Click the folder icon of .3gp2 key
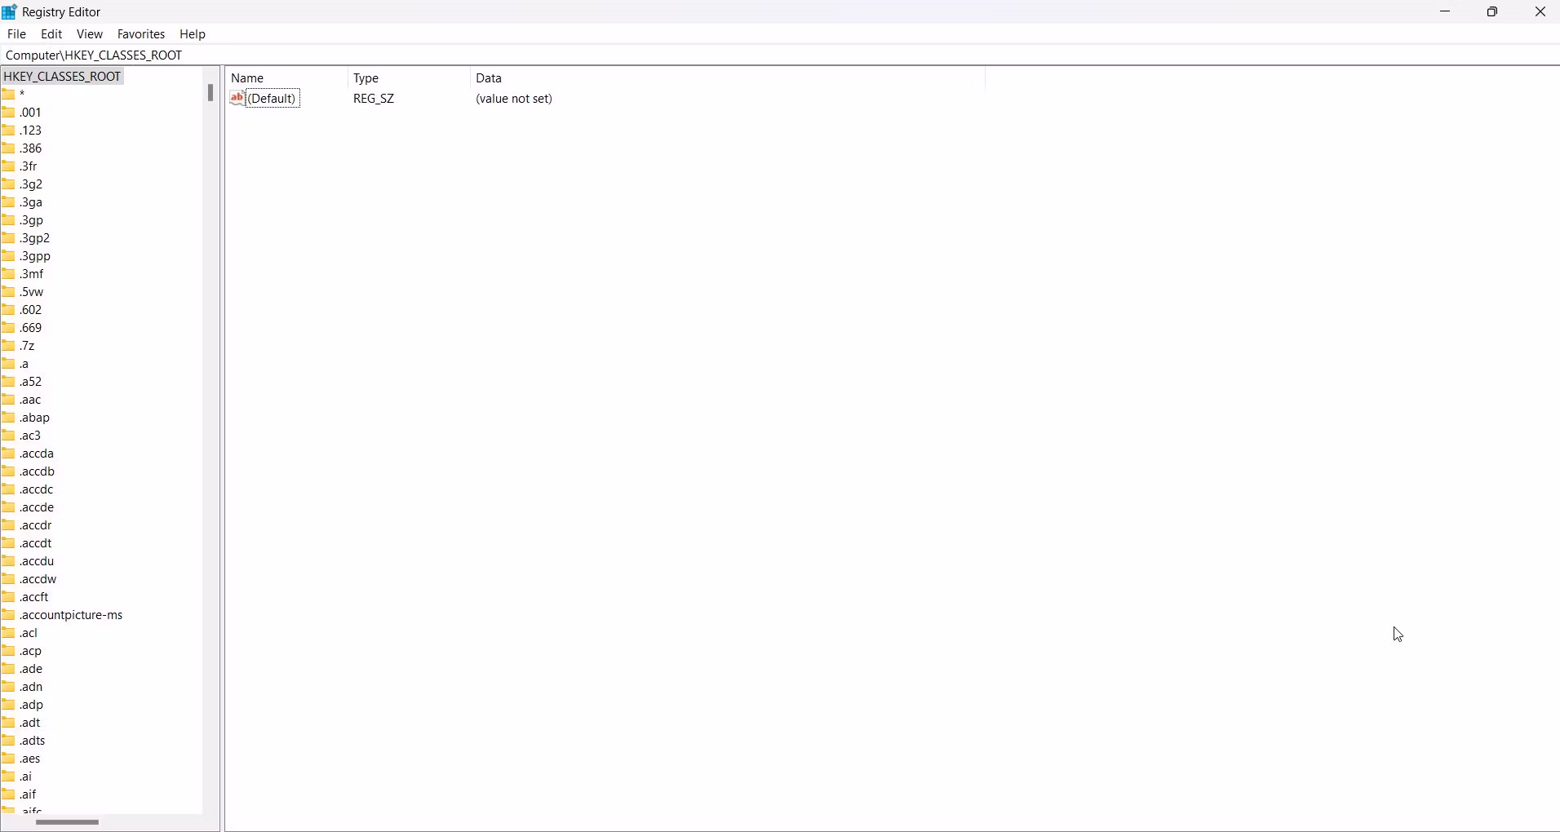The width and height of the screenshot is (1560, 832). (9, 238)
